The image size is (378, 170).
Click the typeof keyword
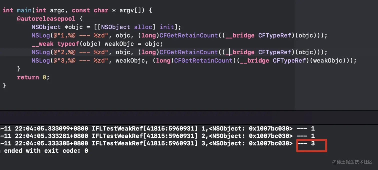point(68,44)
